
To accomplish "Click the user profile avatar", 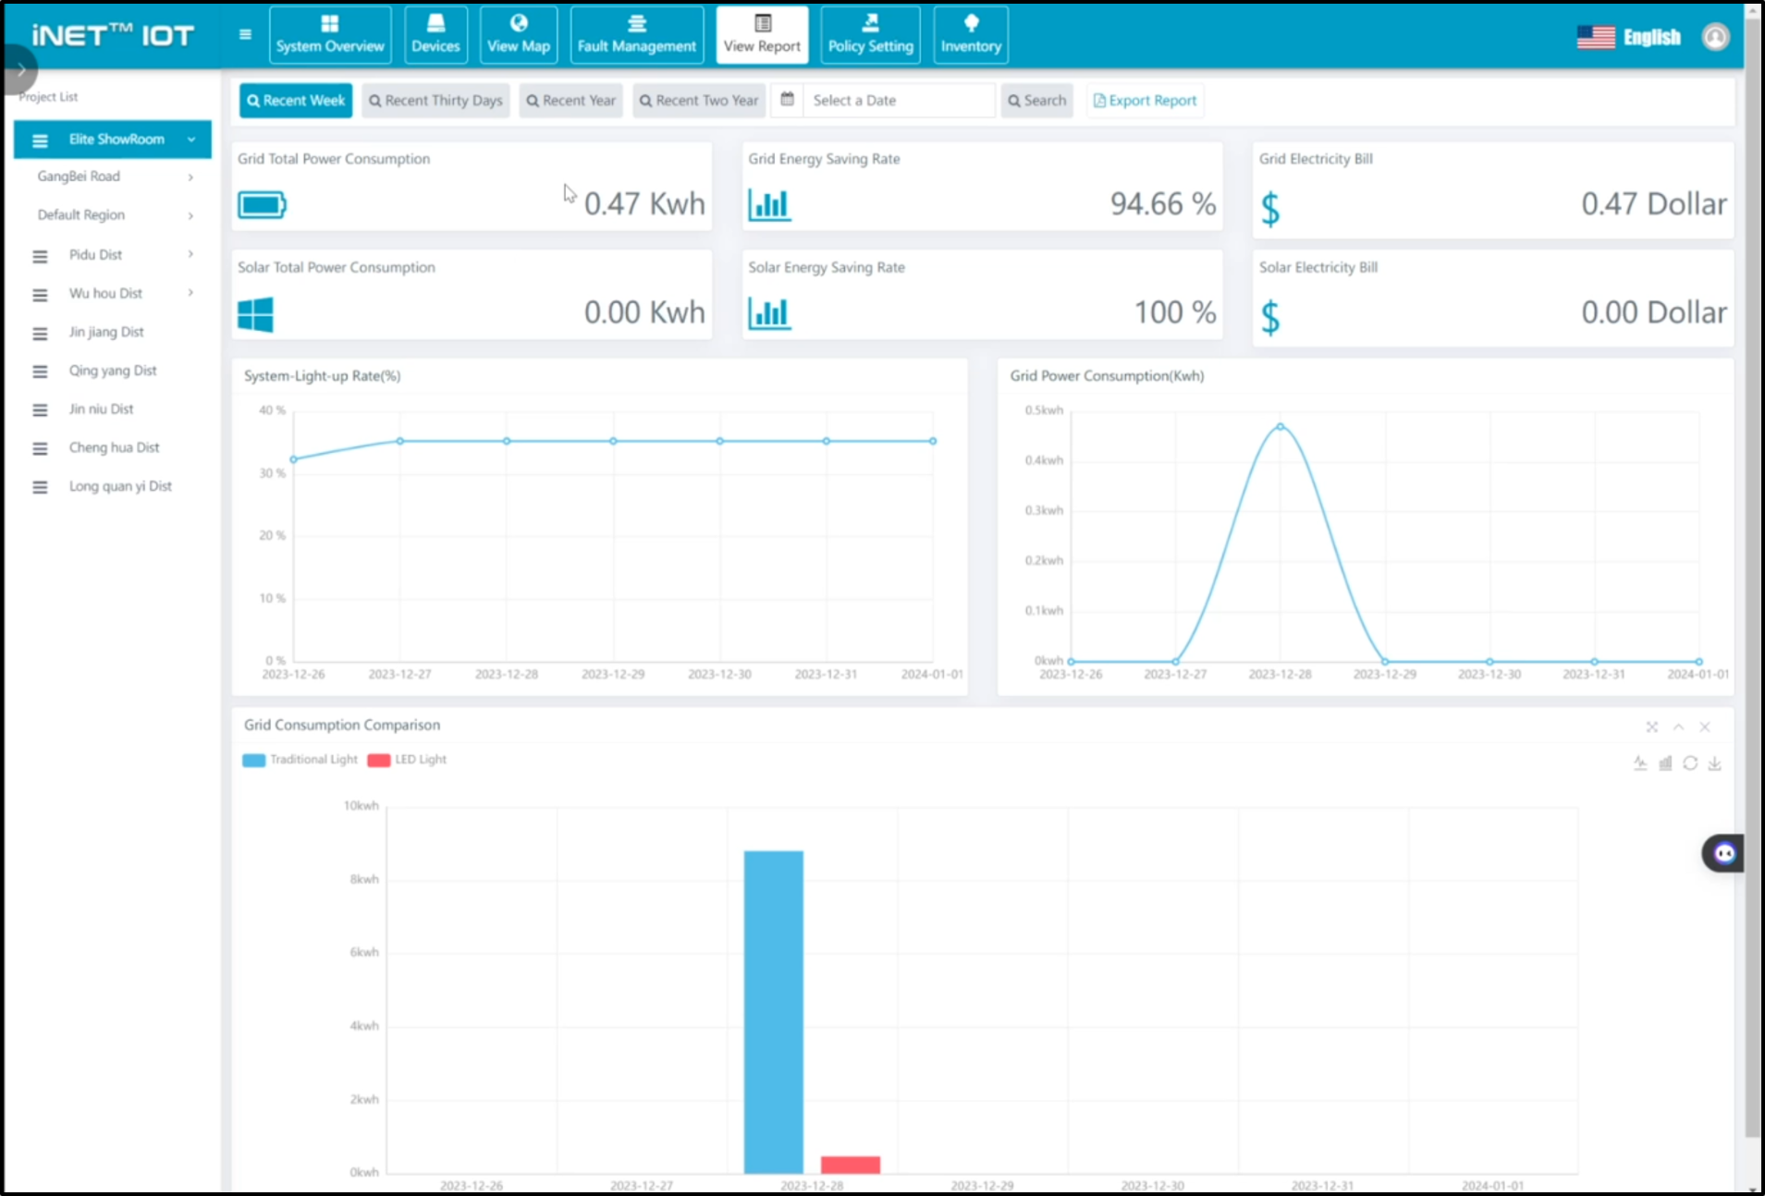I will (1715, 37).
